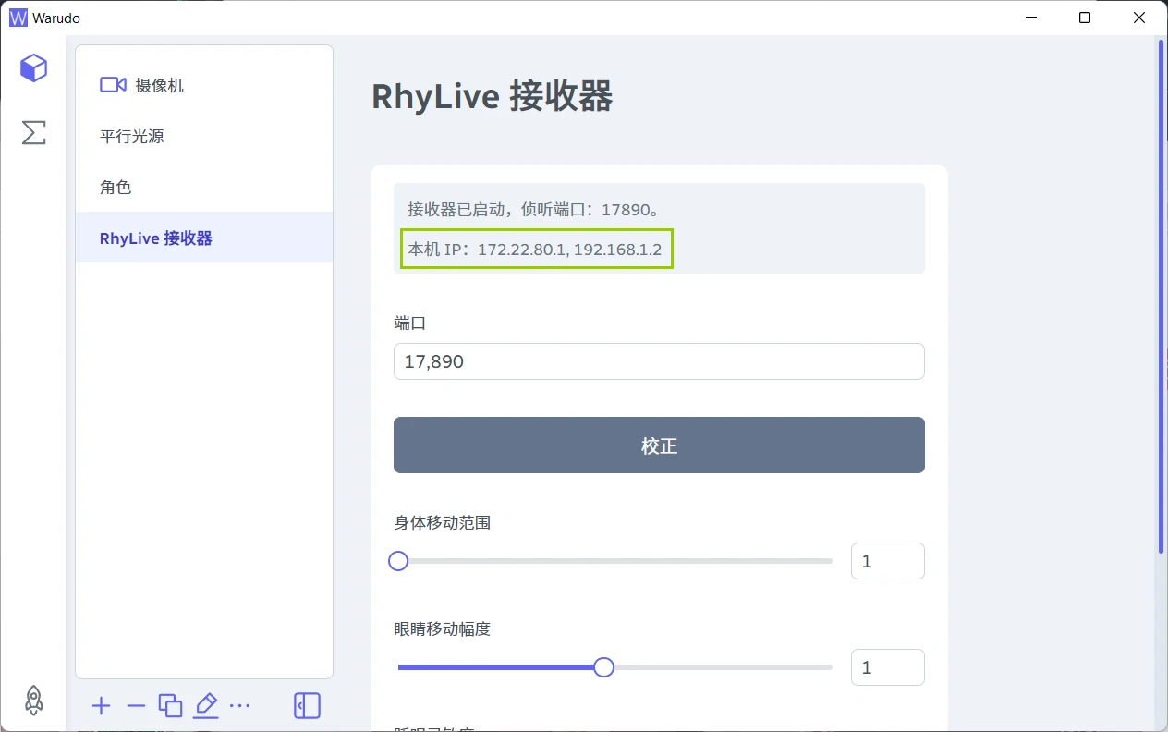Click the 身体移动范围 value box
The width and height of the screenshot is (1168, 732).
(x=887, y=561)
